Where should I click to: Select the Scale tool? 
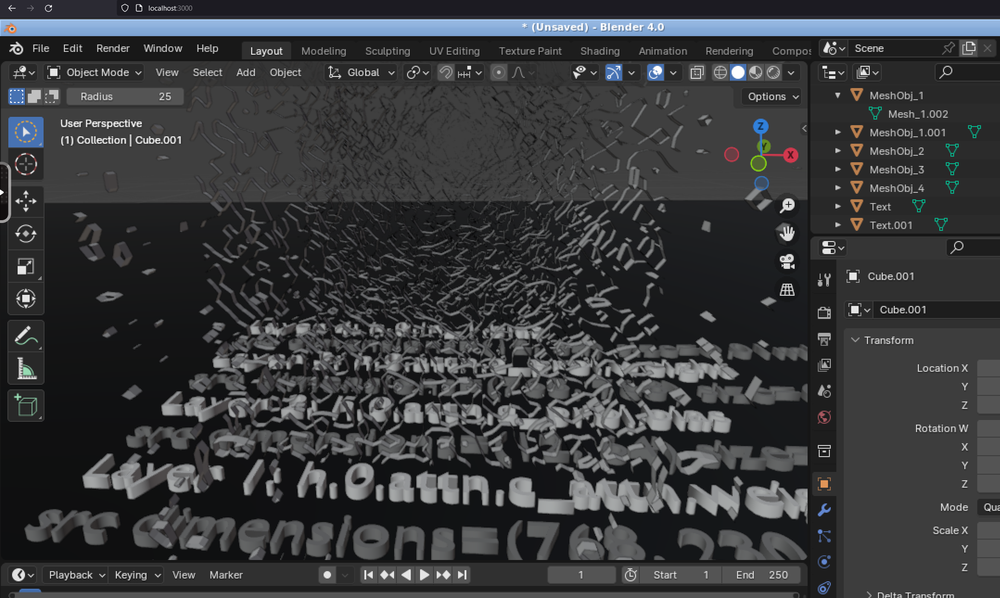(25, 267)
